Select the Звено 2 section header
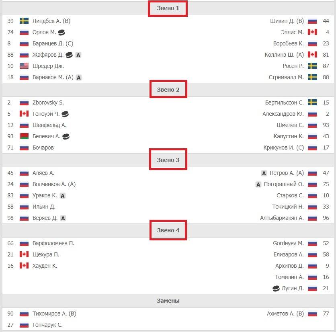This screenshot has height=332, width=336. tap(168, 90)
